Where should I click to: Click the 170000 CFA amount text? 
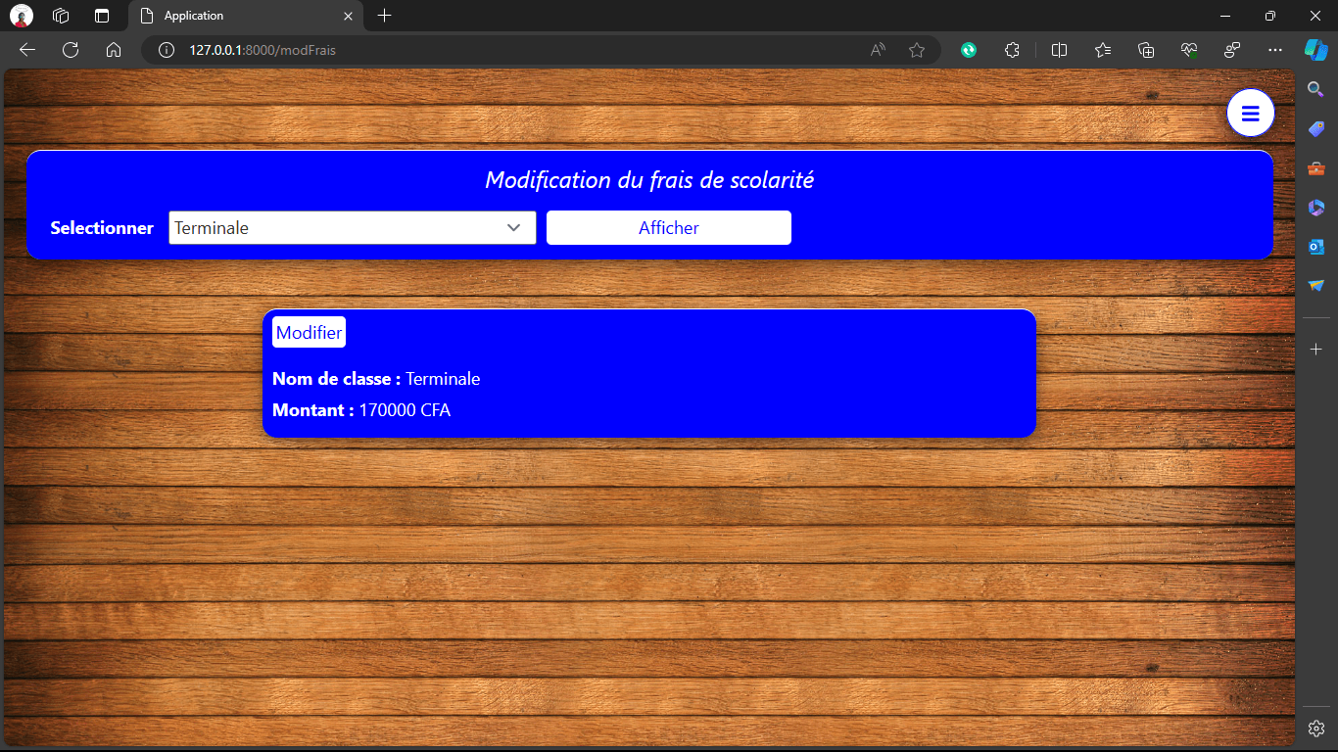click(405, 410)
